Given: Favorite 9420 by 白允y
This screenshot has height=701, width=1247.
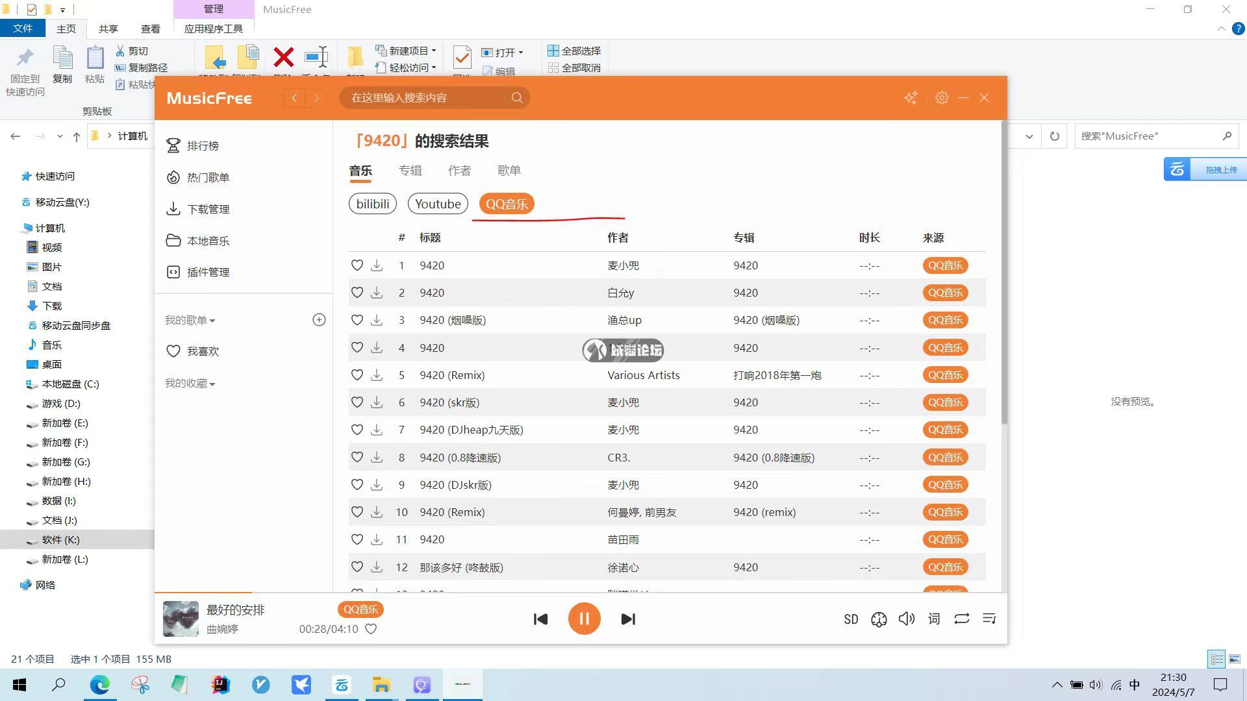Looking at the screenshot, I should 357,293.
